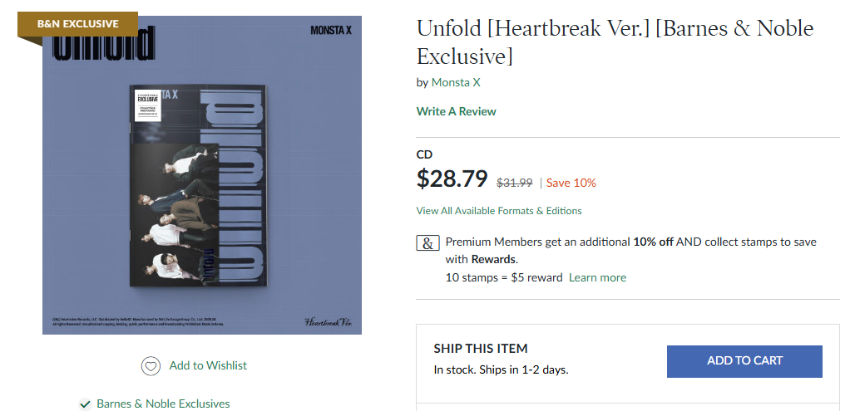Open the Monsta X artist link
This screenshot has height=411, width=850.
(456, 82)
